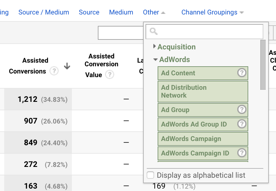Click magnifier icon in dimension search
Viewport: 276px width, 191px height.
[x=153, y=32]
